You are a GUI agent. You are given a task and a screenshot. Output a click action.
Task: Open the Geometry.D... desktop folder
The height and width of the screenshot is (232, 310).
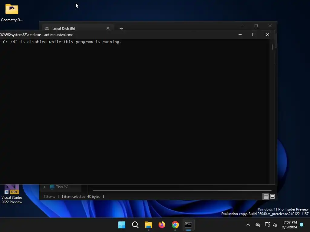coord(12,12)
